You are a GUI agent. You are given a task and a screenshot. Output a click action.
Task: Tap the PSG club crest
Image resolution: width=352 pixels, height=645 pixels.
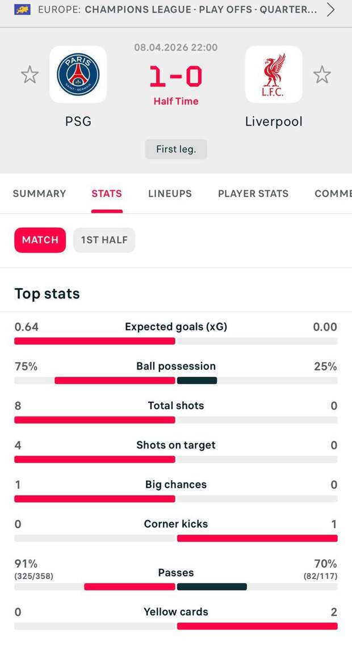tap(78, 74)
